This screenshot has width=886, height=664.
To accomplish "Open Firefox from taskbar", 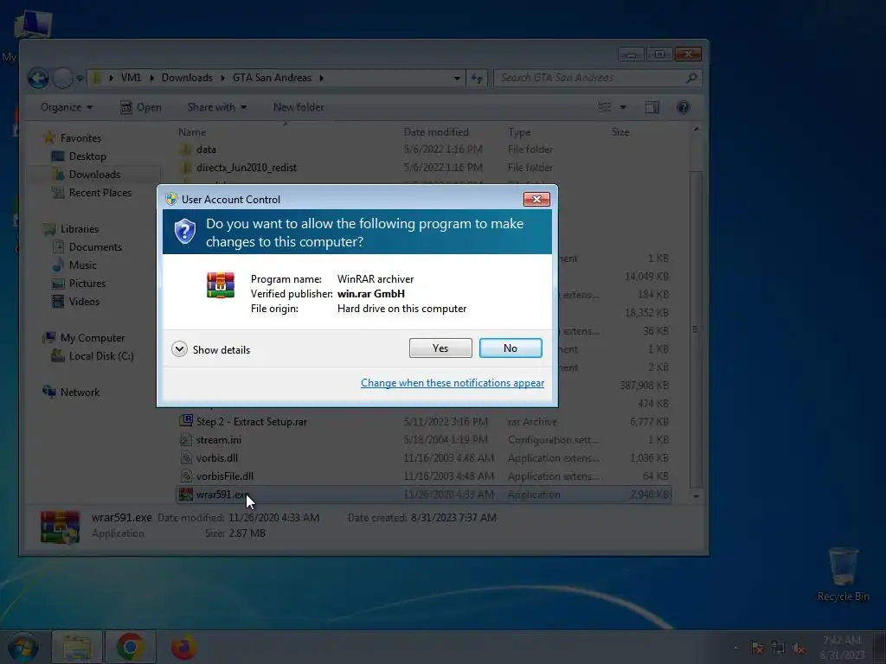I will [183, 647].
